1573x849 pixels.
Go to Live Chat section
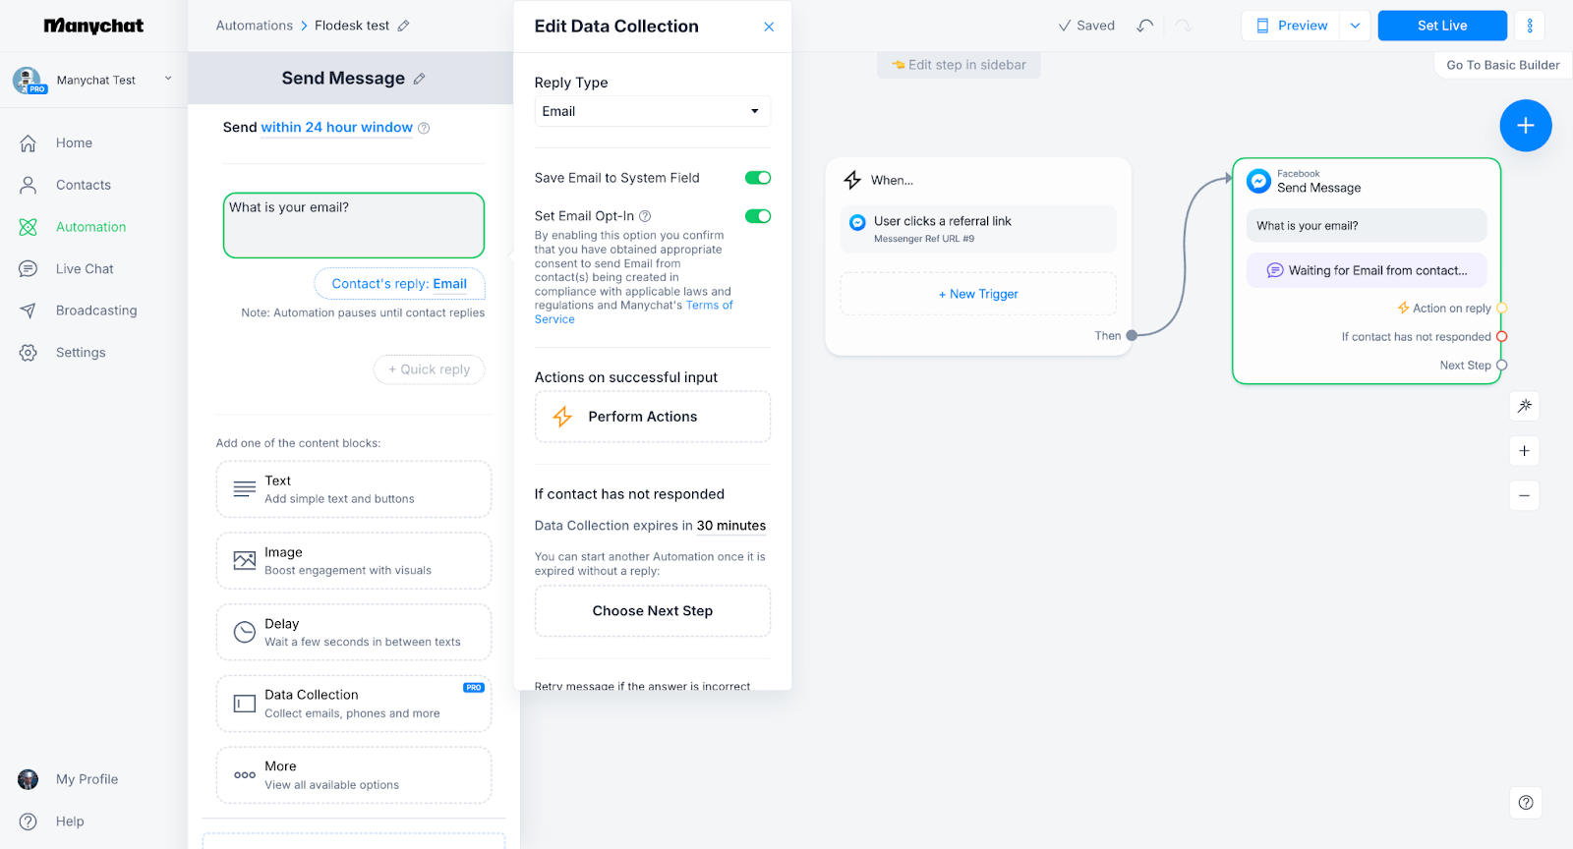pyautogui.click(x=85, y=269)
